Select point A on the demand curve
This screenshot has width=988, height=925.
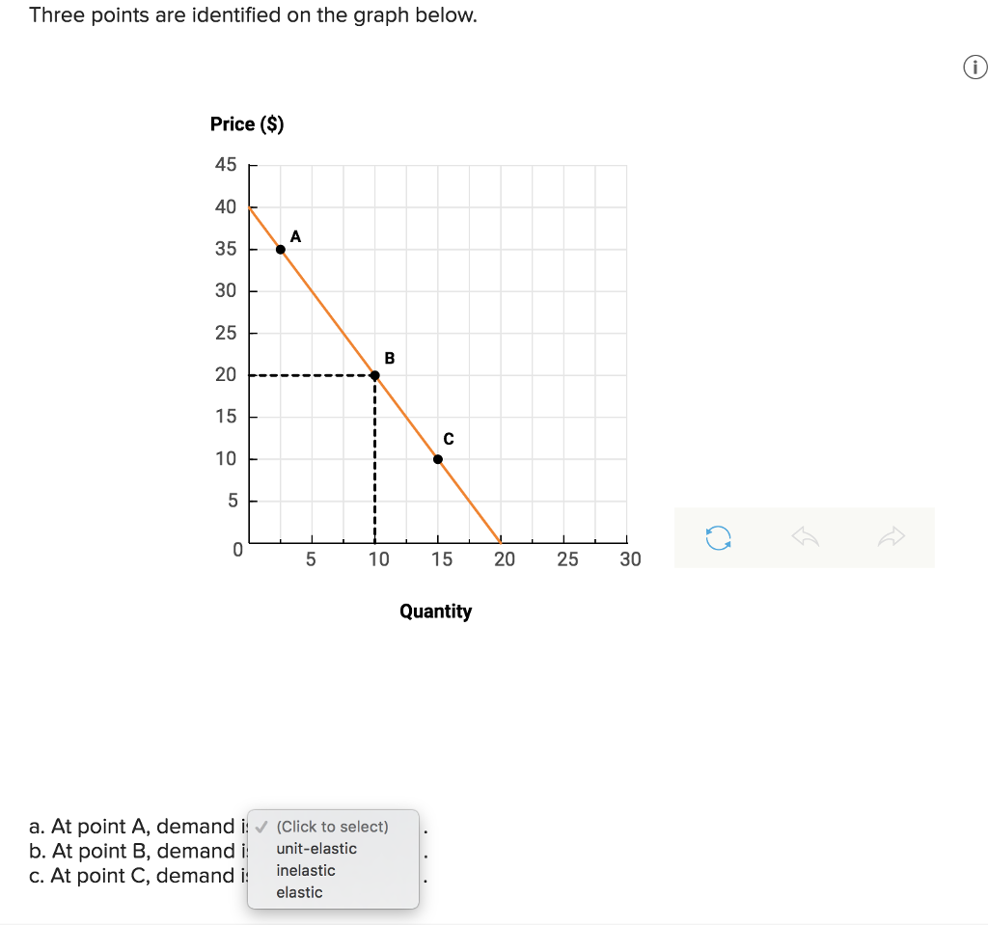(x=279, y=249)
